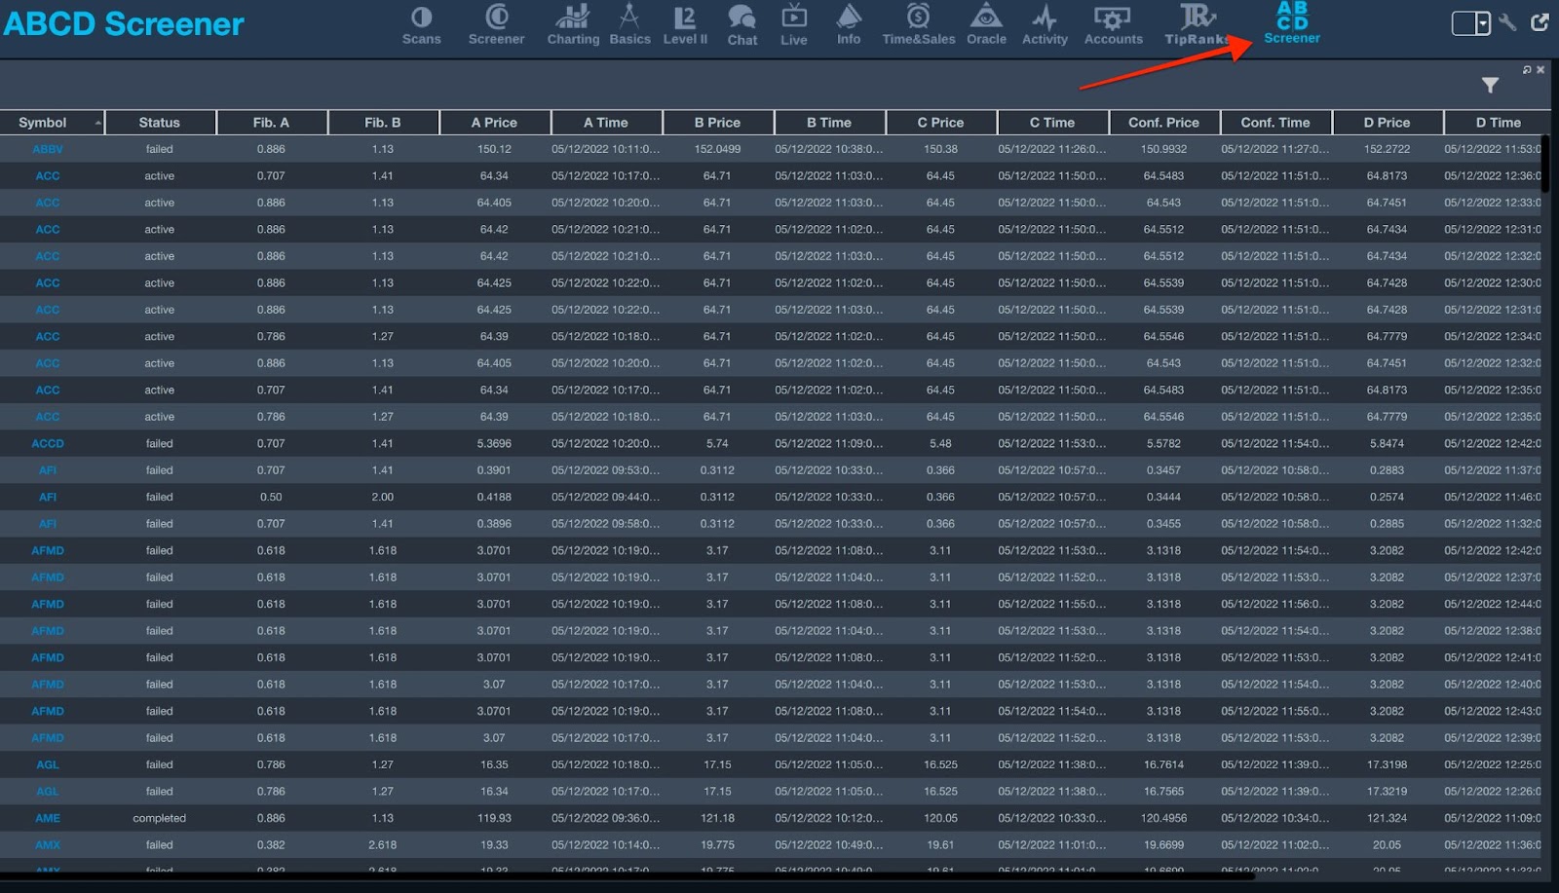This screenshot has width=1559, height=893.
Task: Open settings with the wrench icon
Action: [x=1507, y=21]
